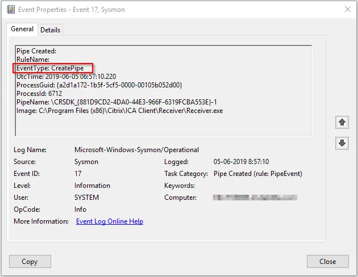Screen dimensions: 358x277
Task: Open the Event Log Online Help link
Action: 110,221
